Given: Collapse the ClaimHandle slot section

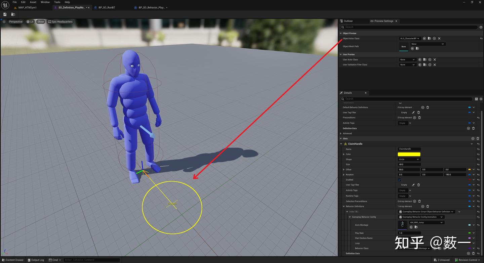Looking at the screenshot, I should tap(340, 144).
